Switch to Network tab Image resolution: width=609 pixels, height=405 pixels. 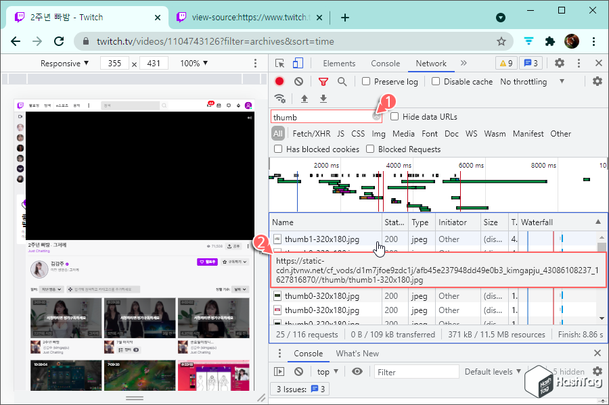[431, 64]
